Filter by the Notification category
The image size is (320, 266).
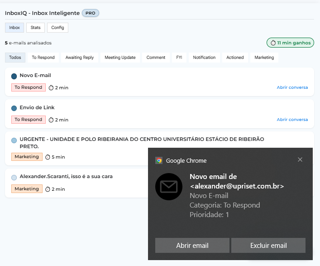pos(204,58)
